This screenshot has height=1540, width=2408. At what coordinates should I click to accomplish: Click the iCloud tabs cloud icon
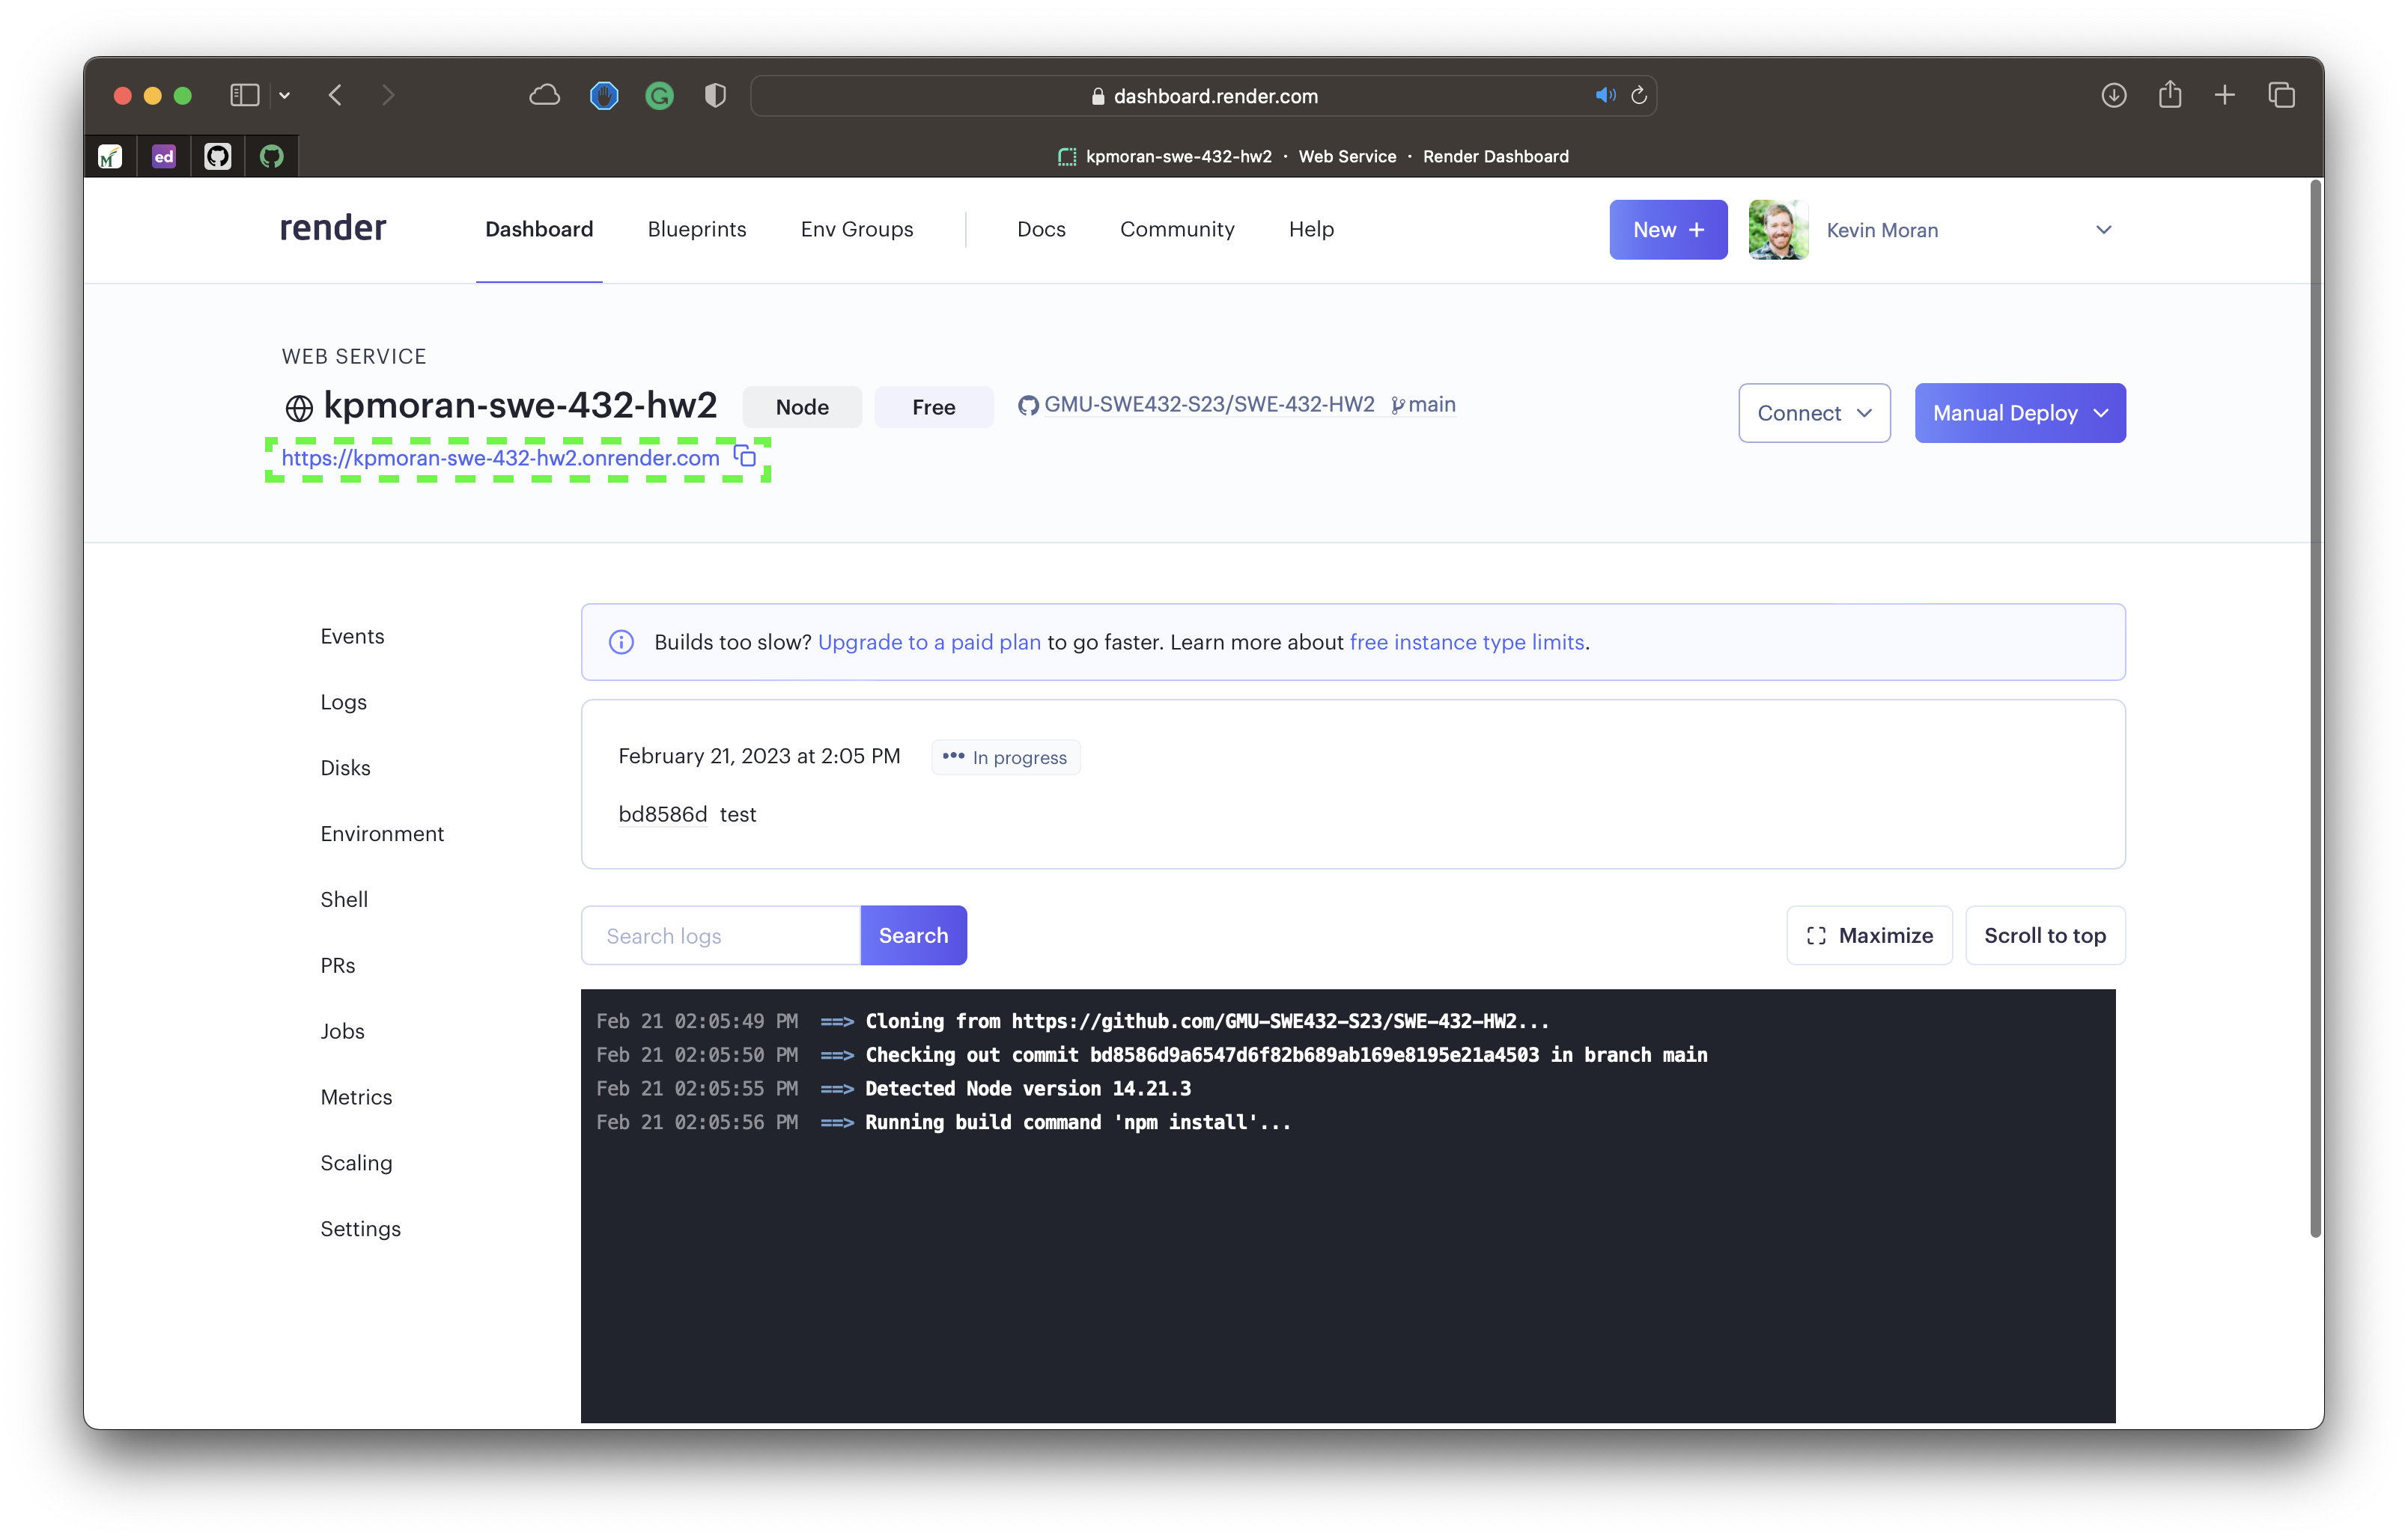point(544,95)
